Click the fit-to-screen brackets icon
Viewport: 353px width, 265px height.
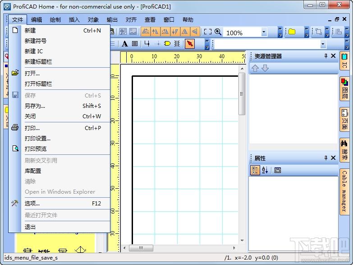click(x=207, y=32)
